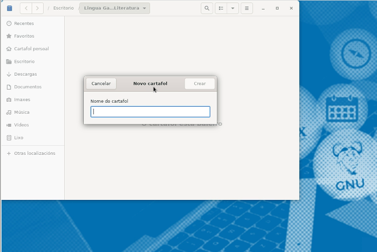
Task: Open Música folder in sidebar
Action: coord(22,112)
